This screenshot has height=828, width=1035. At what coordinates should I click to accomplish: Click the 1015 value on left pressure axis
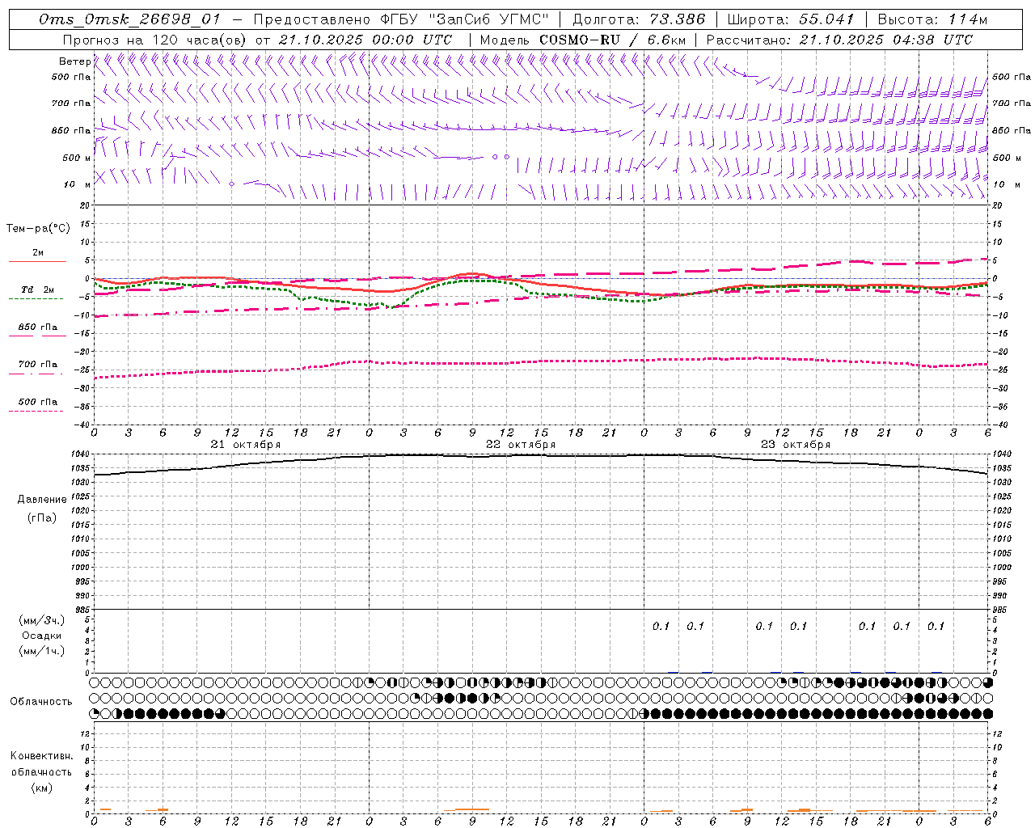(81, 525)
